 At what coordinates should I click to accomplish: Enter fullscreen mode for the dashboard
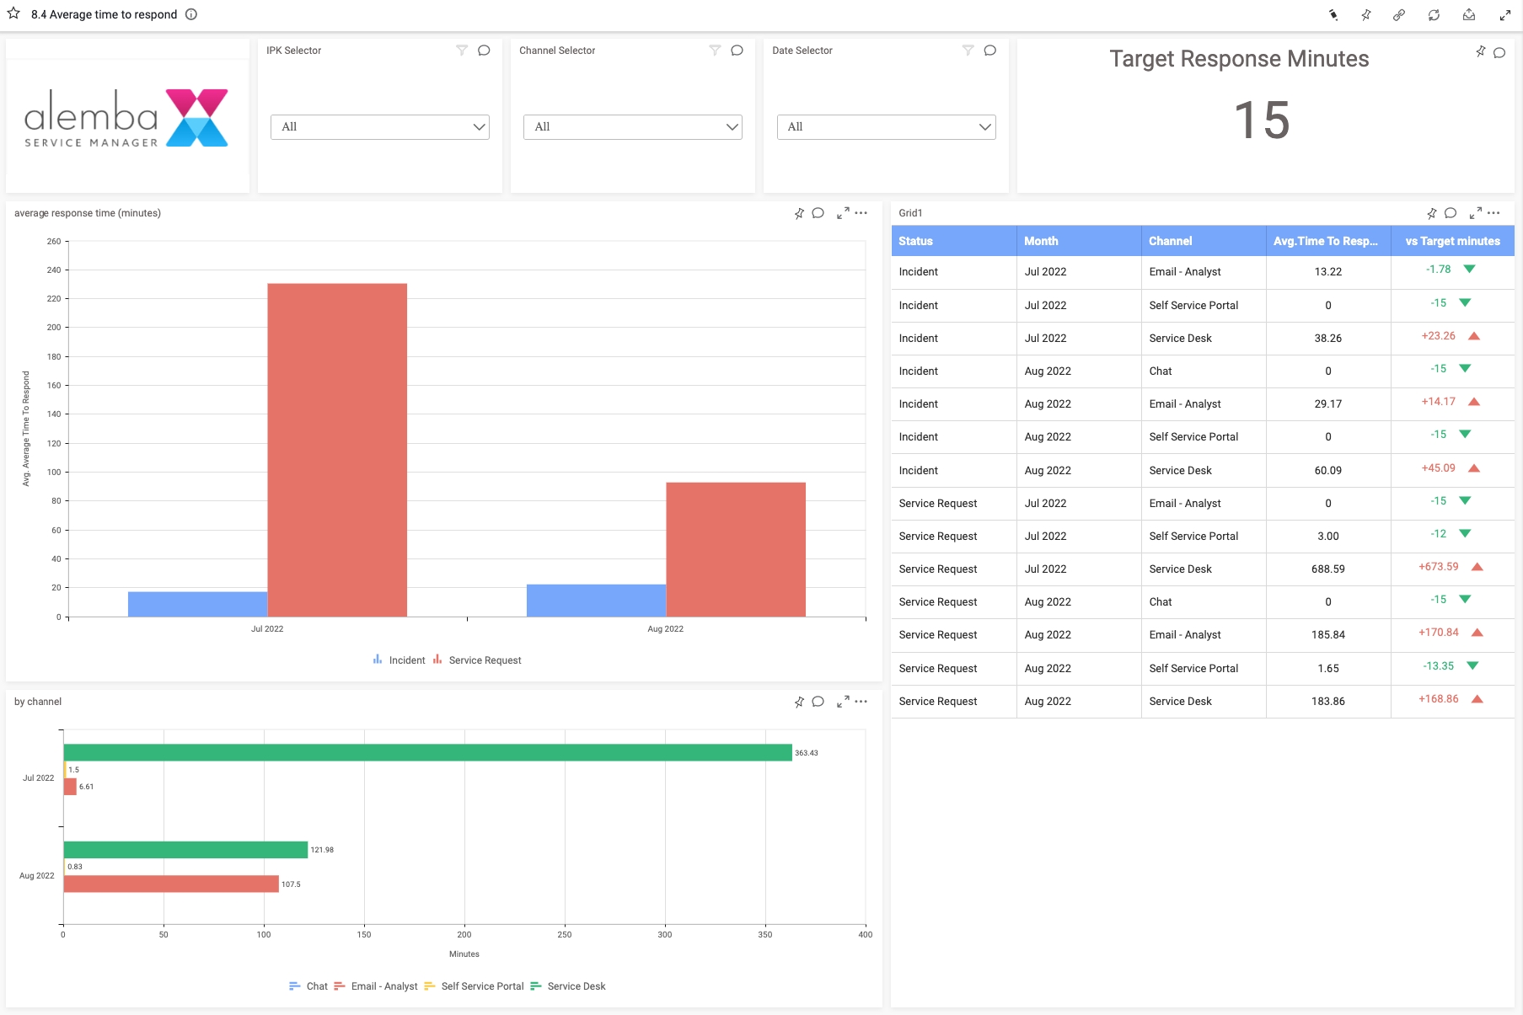pos(1504,15)
